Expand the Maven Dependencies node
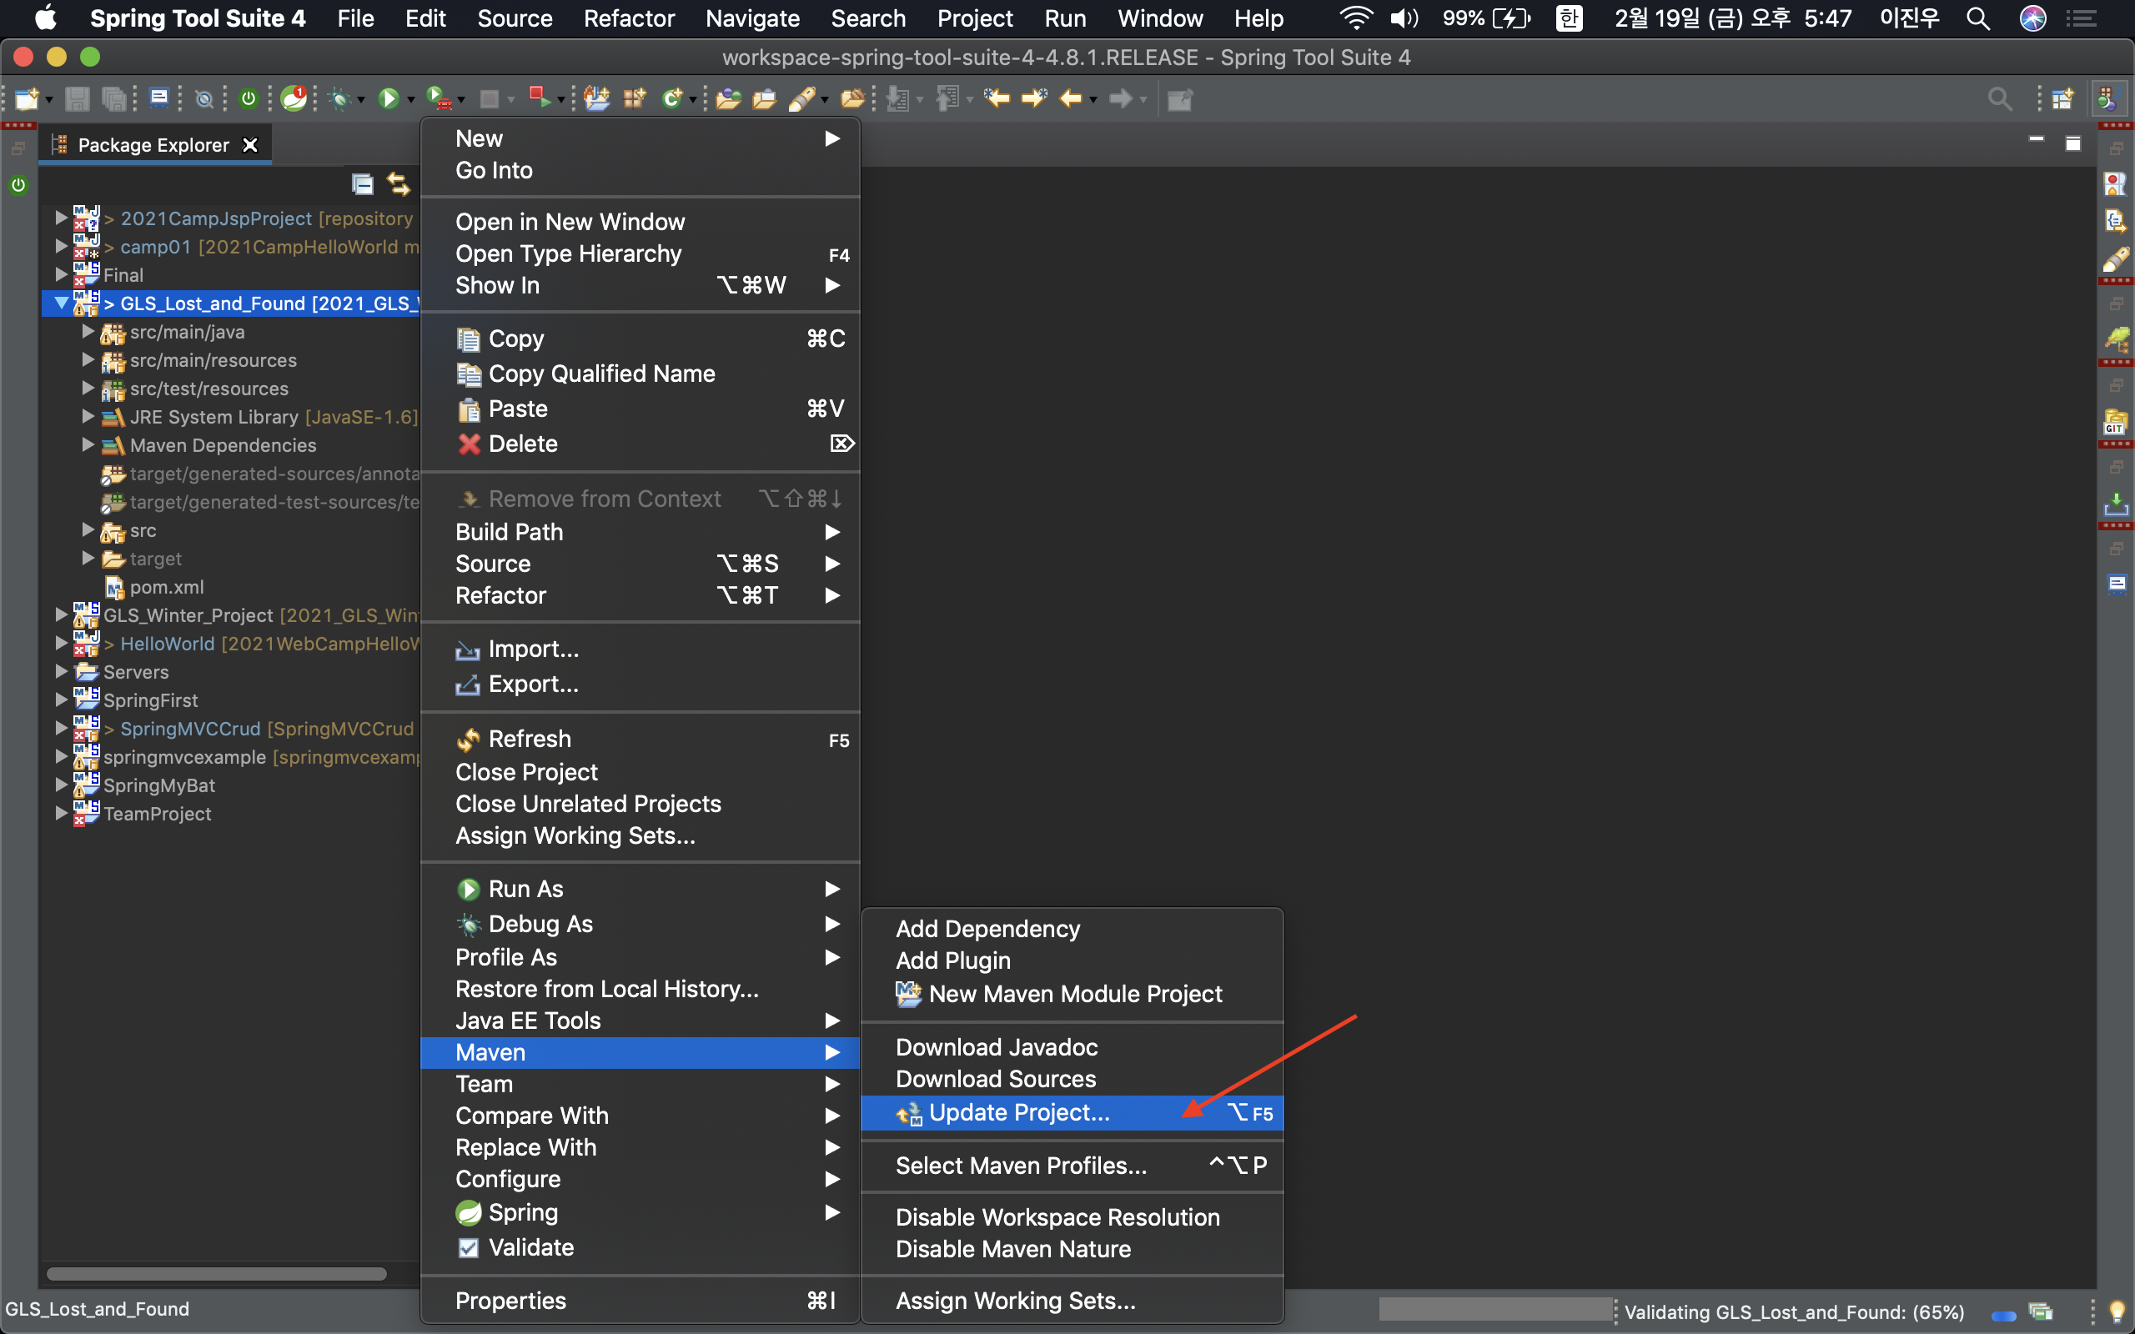This screenshot has width=2135, height=1334. (88, 444)
